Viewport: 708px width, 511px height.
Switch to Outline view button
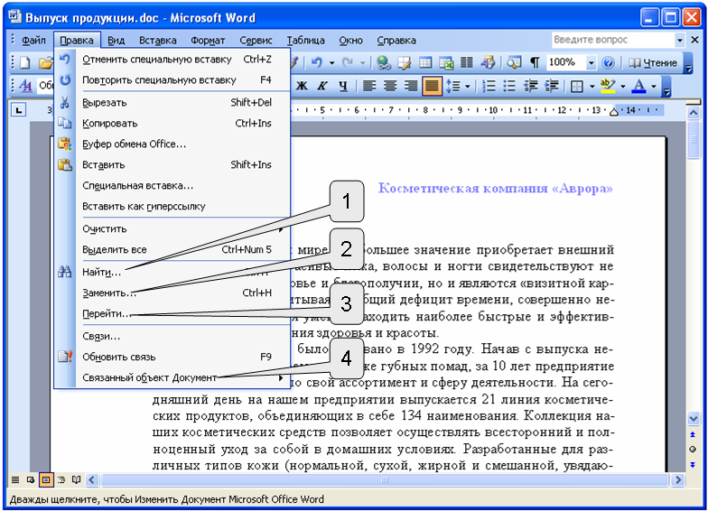point(61,479)
